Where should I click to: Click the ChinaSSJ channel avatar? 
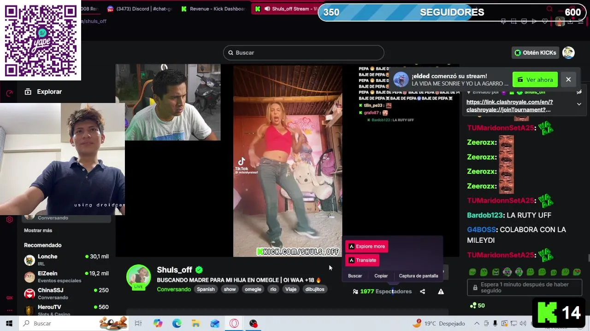[29, 294]
